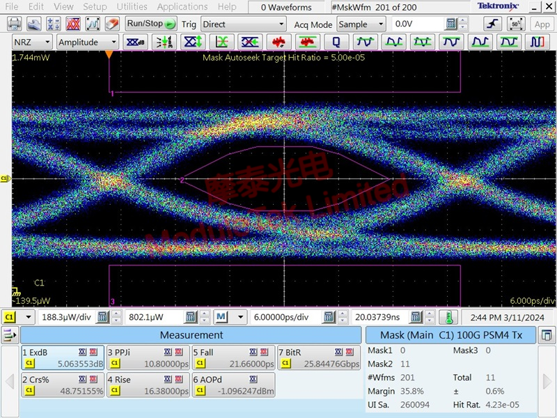
Task: Open the Utilities menu
Action: coord(132,7)
